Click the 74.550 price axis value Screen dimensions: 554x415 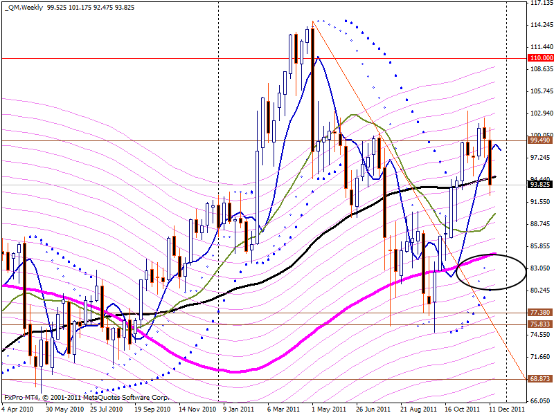[540, 335]
